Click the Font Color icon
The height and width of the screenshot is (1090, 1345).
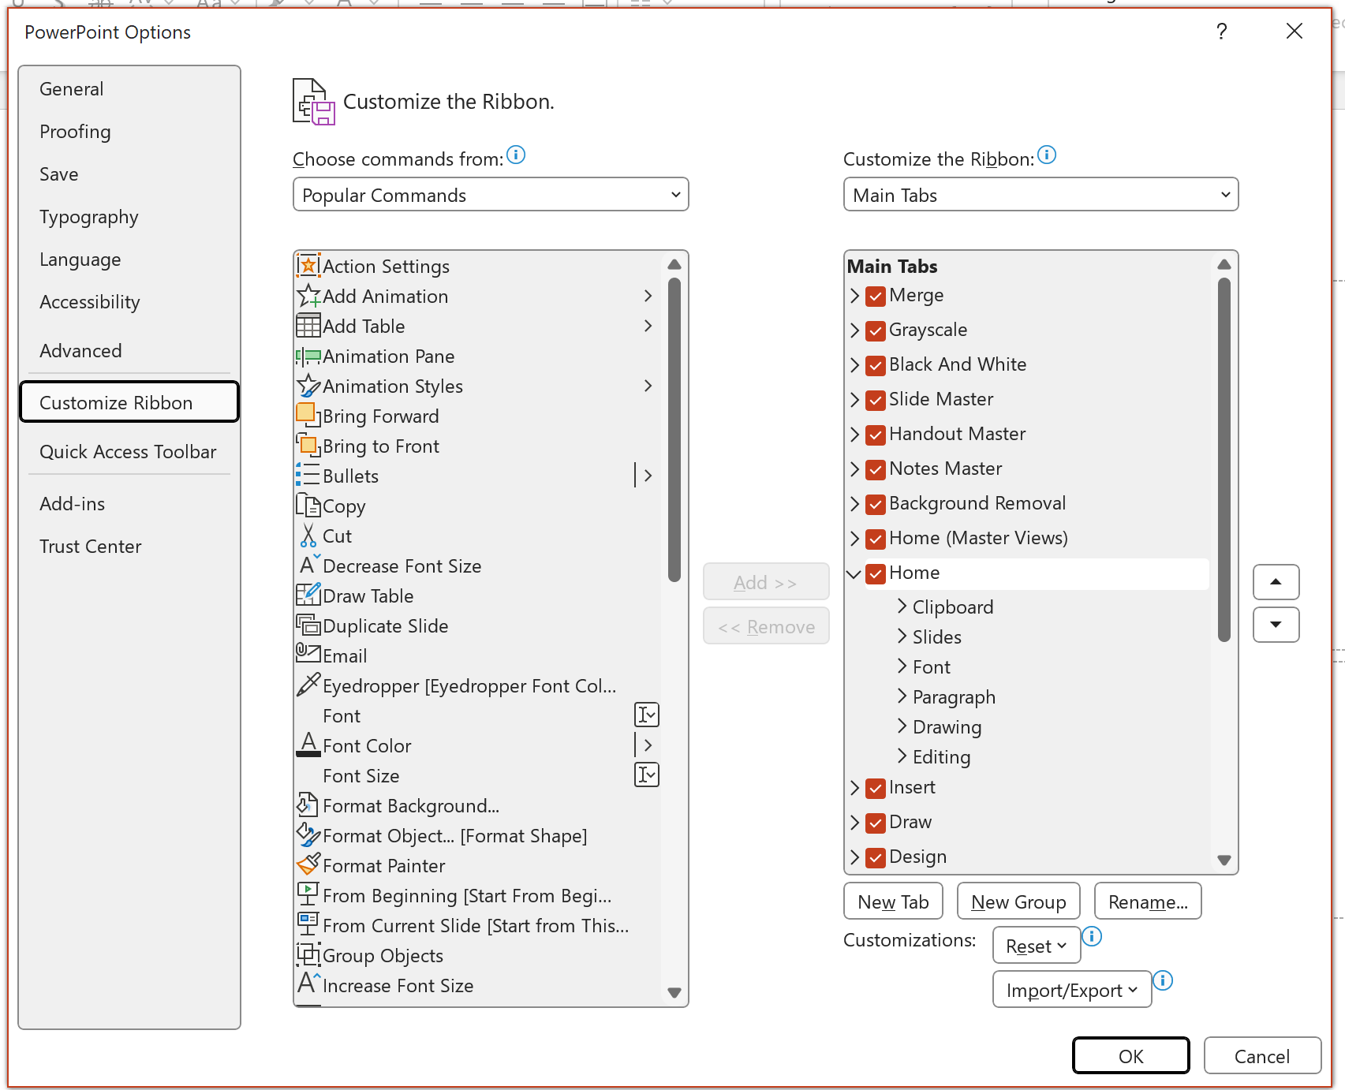[x=308, y=745]
